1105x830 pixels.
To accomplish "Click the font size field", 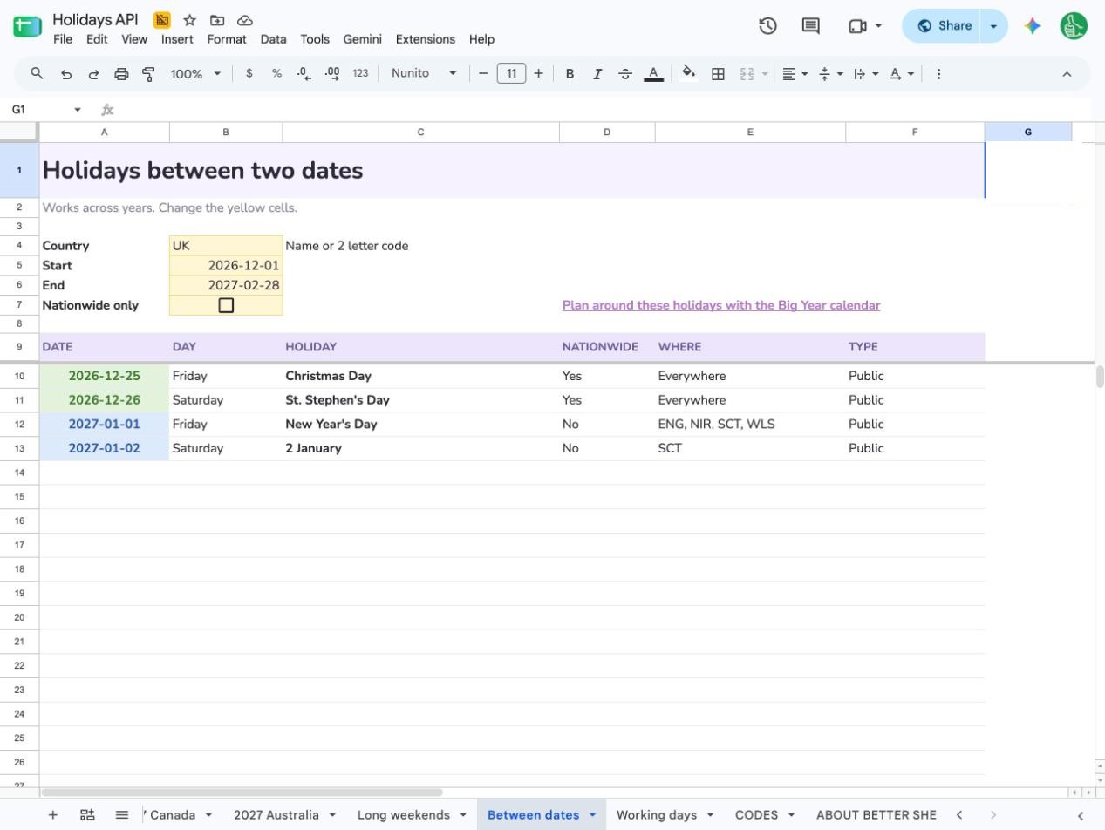I will click(x=511, y=74).
